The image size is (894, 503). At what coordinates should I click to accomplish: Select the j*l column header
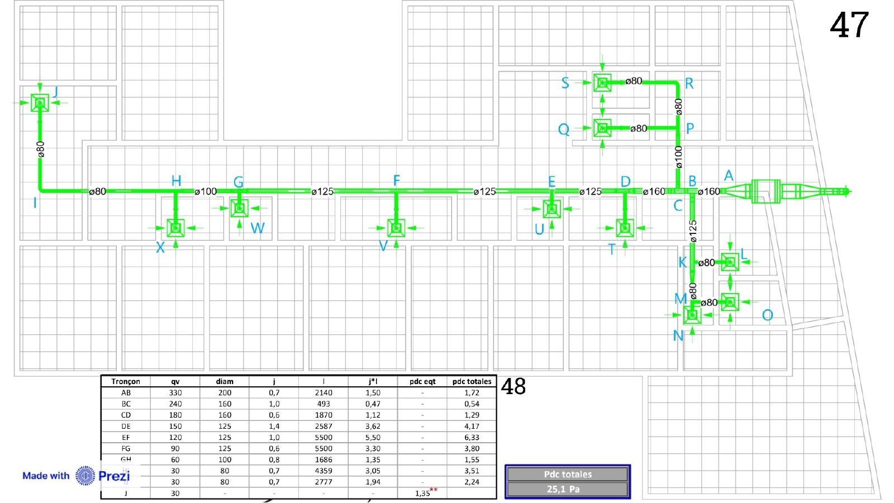click(x=373, y=381)
